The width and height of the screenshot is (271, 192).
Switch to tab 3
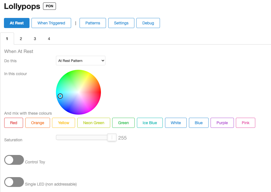click(x=35, y=39)
